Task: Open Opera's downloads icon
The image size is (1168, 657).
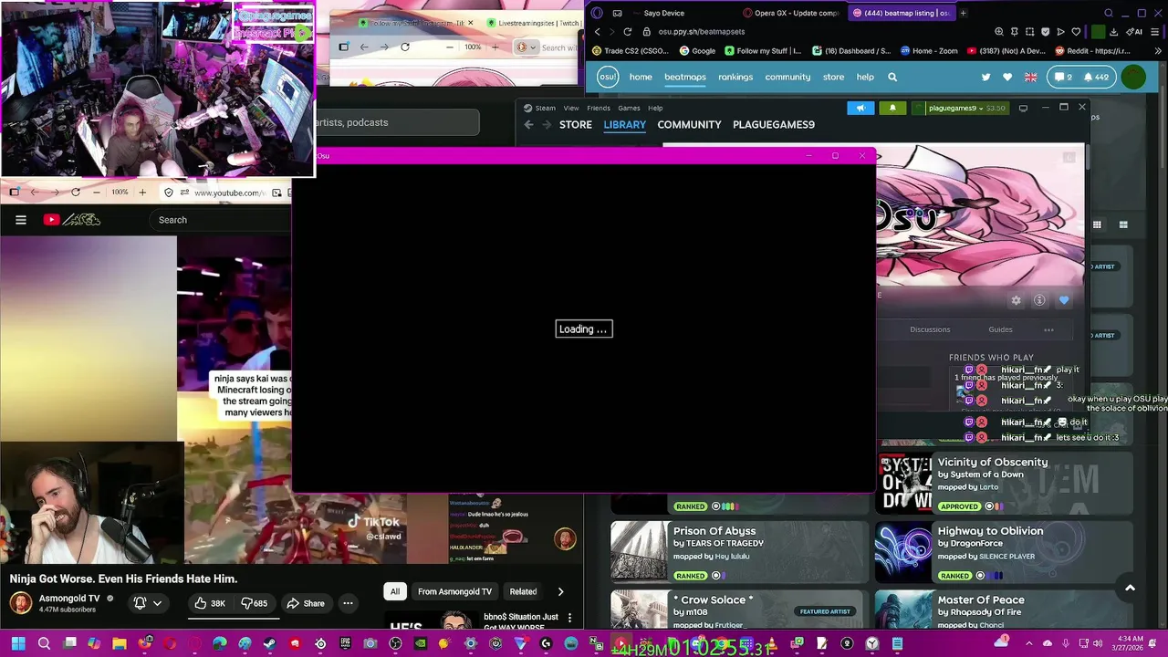Action: click(x=1113, y=31)
